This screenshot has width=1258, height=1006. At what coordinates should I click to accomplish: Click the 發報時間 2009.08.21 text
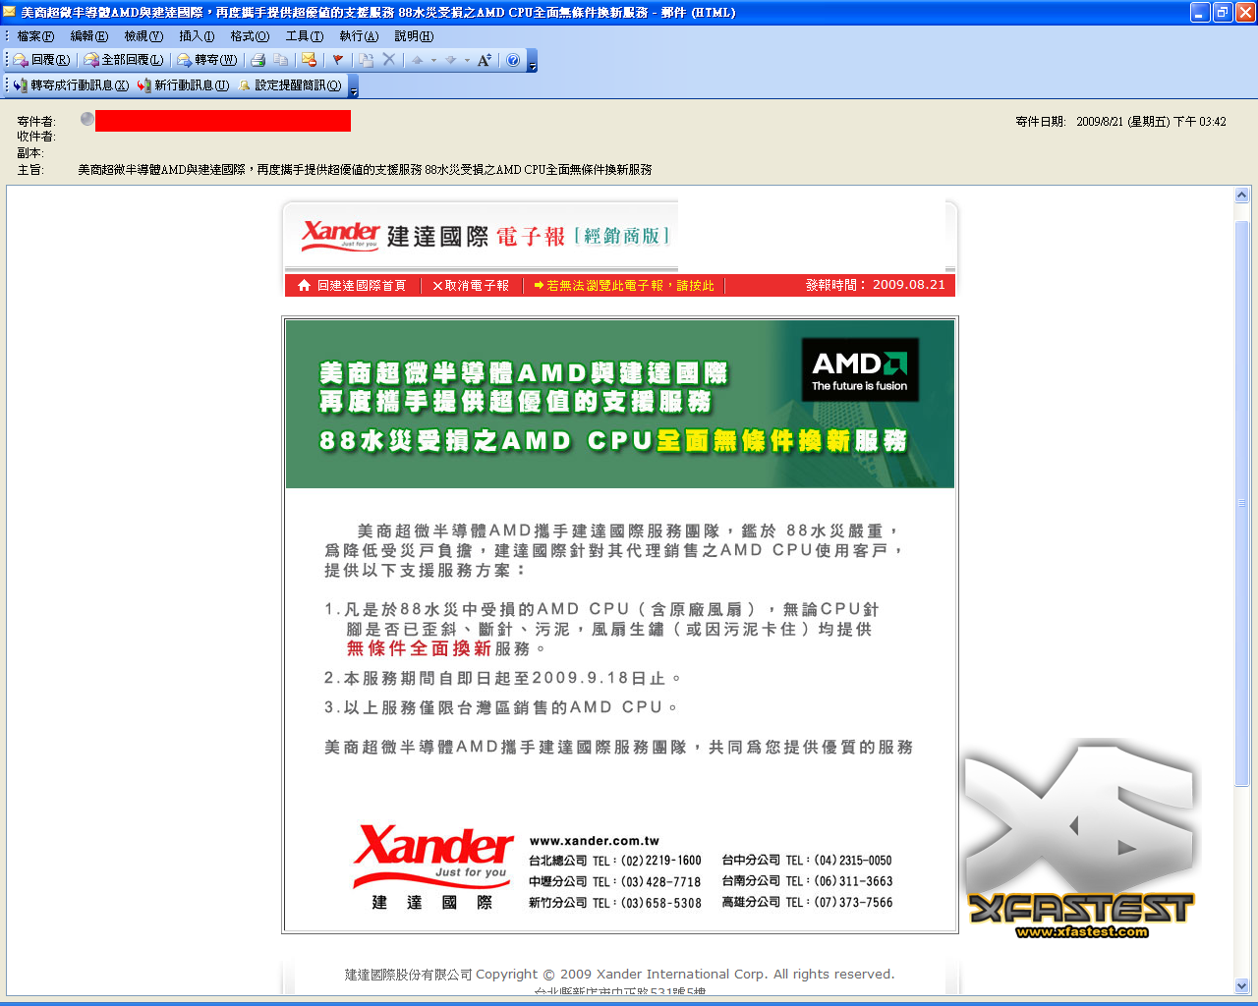coord(876,285)
